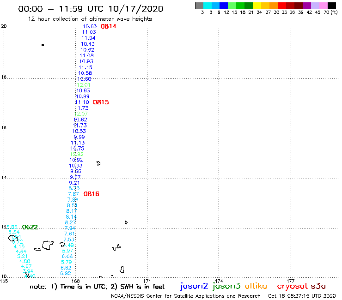
Task: Click the cyan wave height 4.67
Action: (26, 266)
